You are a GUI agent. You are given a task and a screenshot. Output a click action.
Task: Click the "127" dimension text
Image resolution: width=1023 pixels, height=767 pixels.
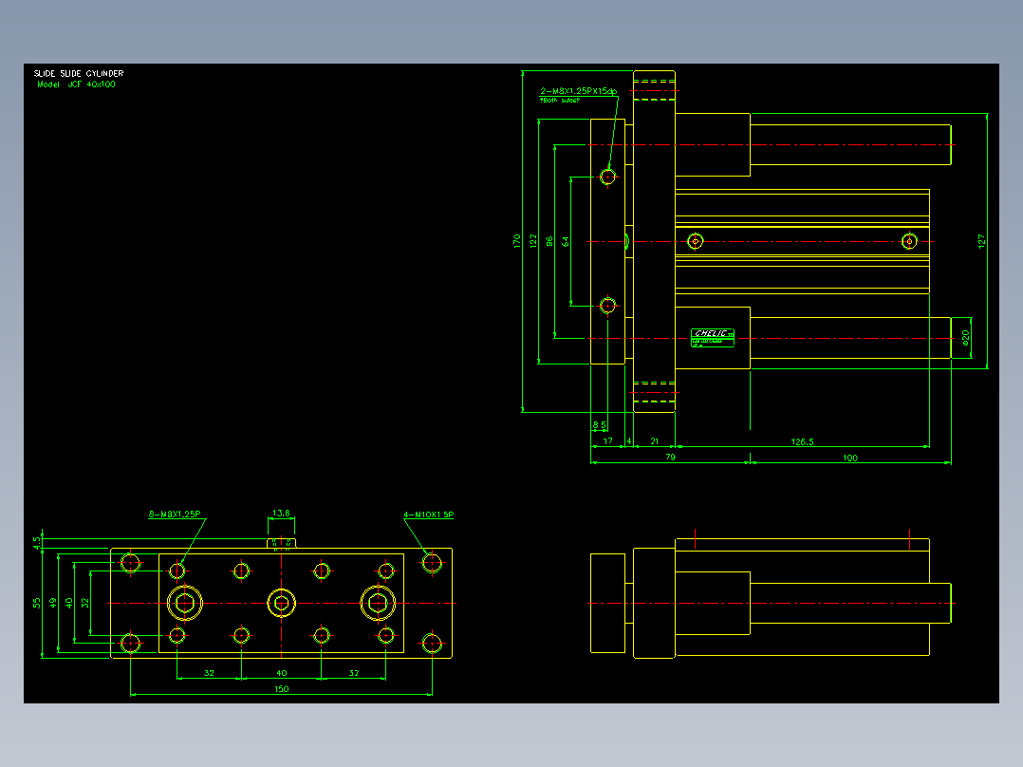(x=981, y=241)
